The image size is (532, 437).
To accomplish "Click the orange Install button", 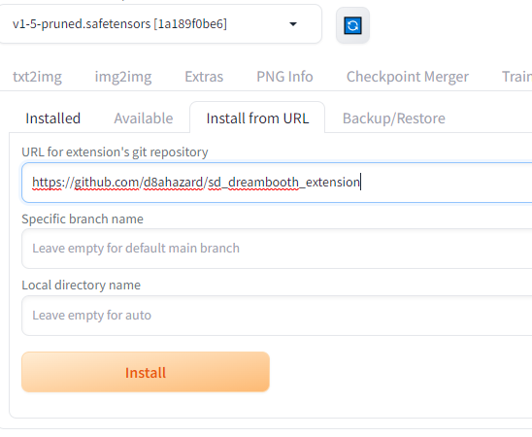I will (x=146, y=372).
